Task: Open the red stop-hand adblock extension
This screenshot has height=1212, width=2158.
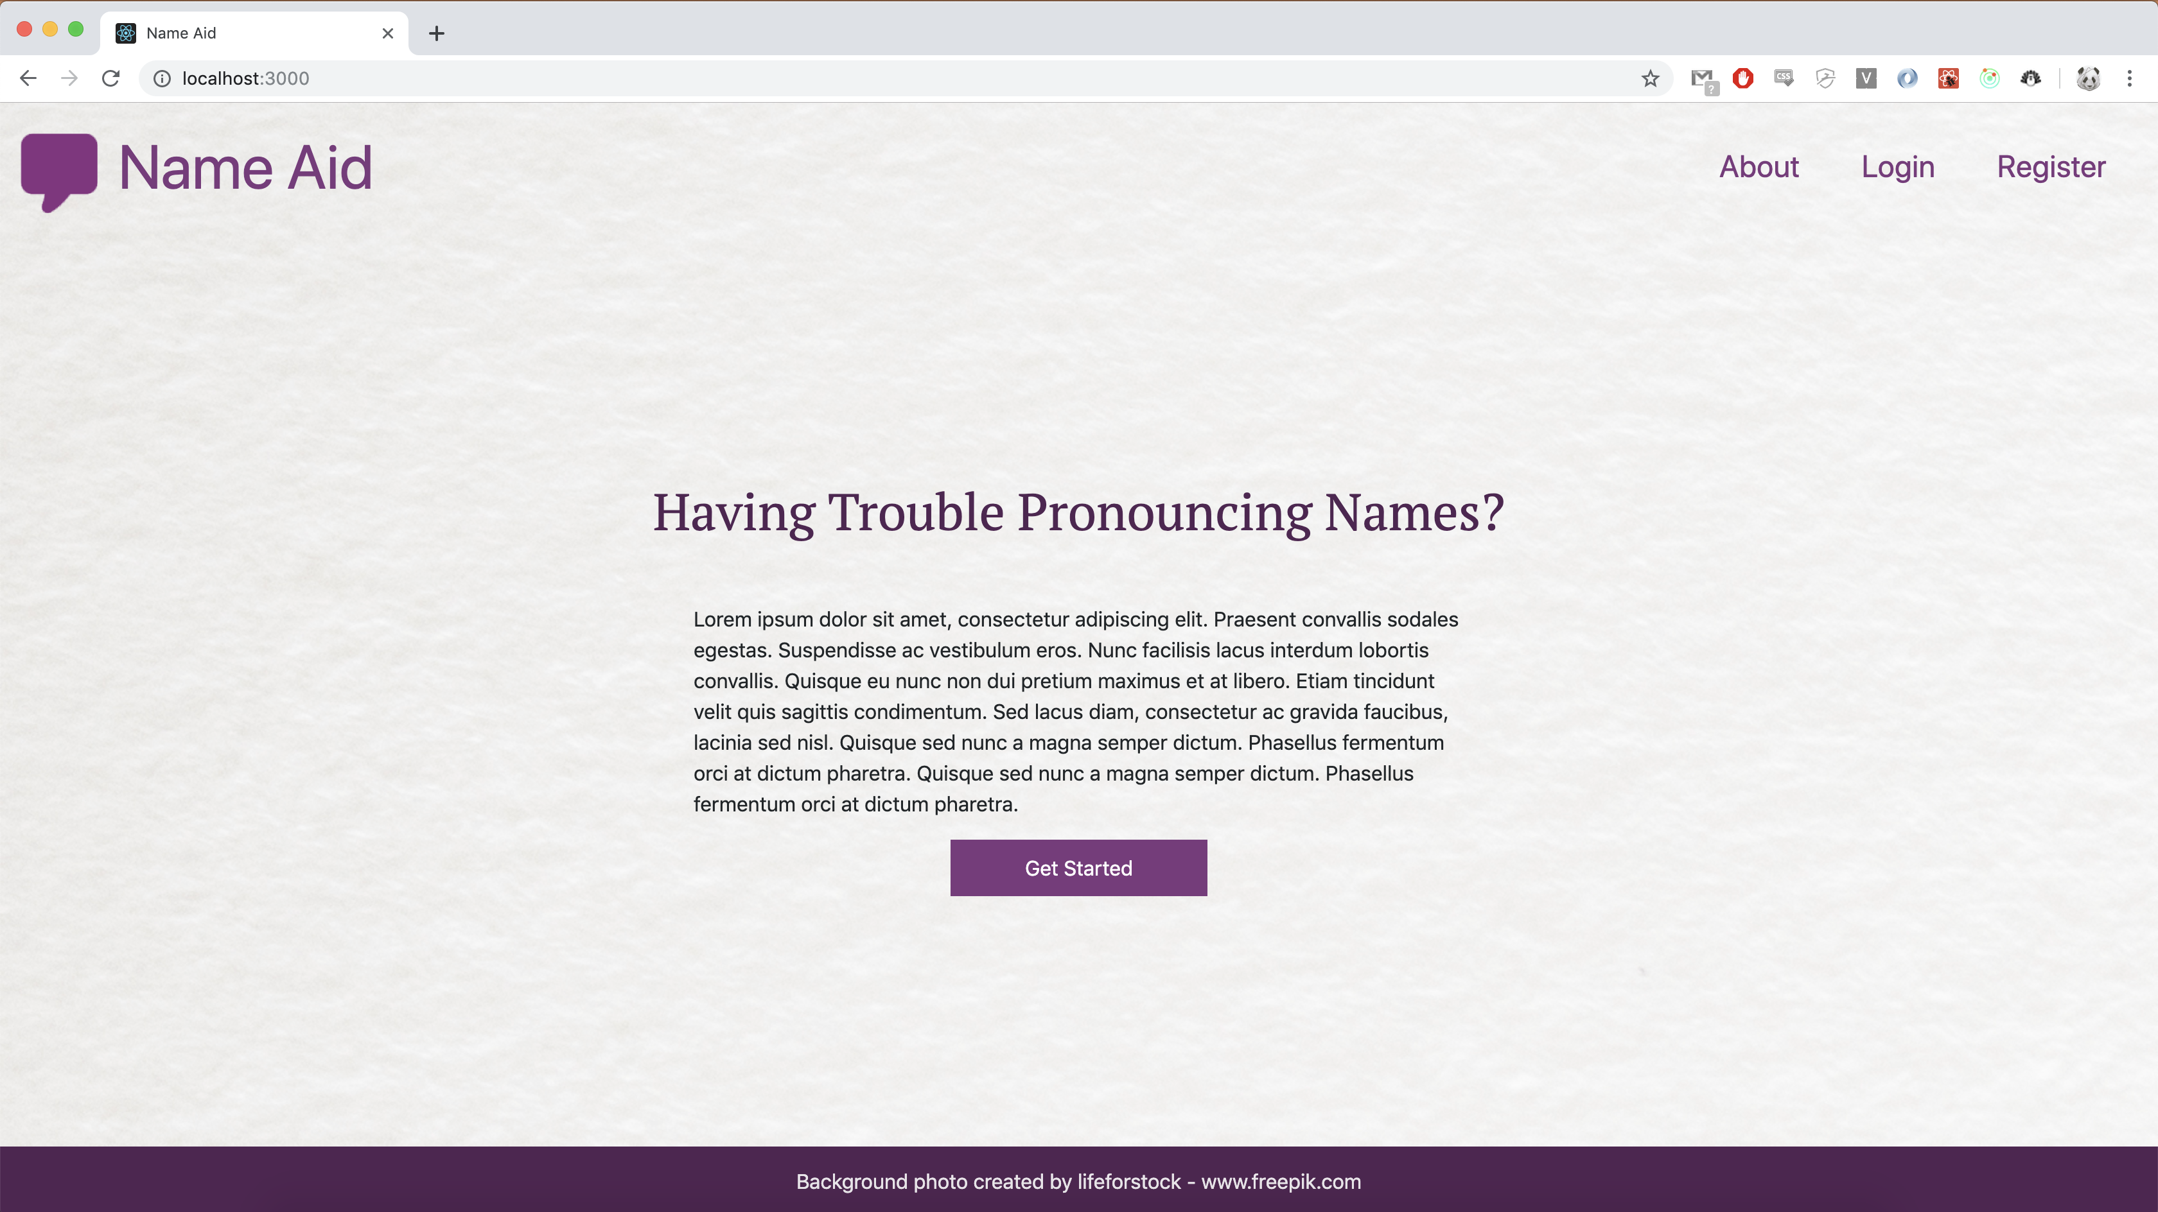Action: 1742,79
